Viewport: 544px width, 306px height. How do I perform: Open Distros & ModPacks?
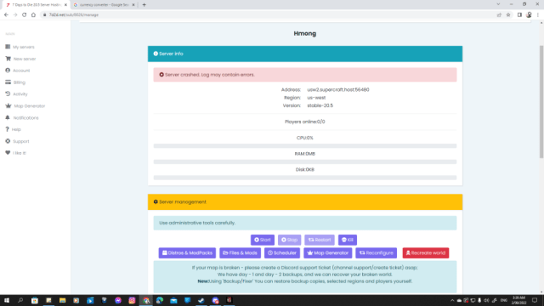pos(187,253)
